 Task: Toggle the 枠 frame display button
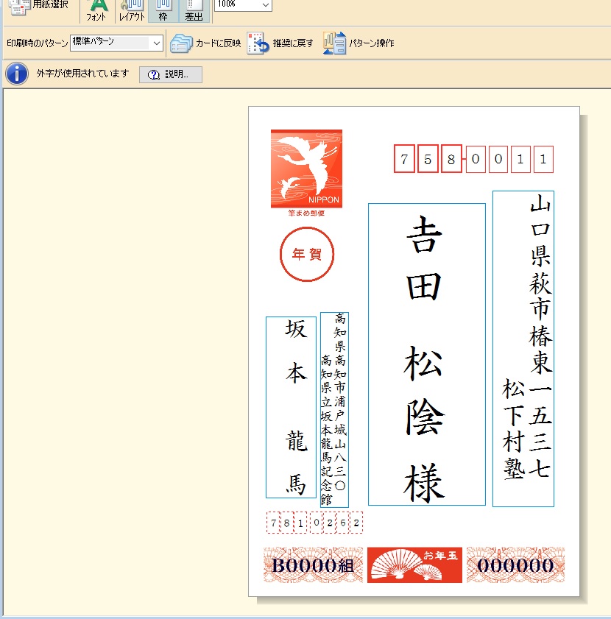click(163, 10)
